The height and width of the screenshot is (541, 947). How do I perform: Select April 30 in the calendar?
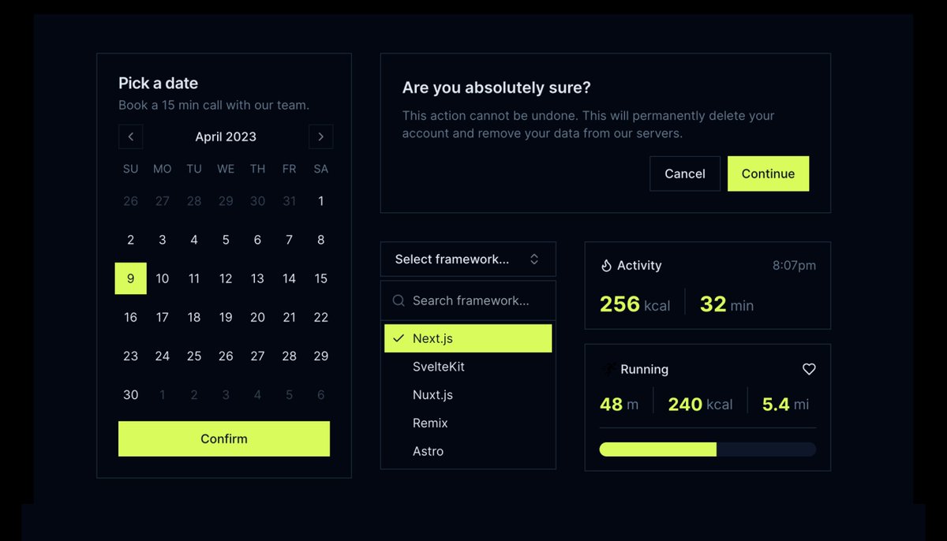coord(130,394)
